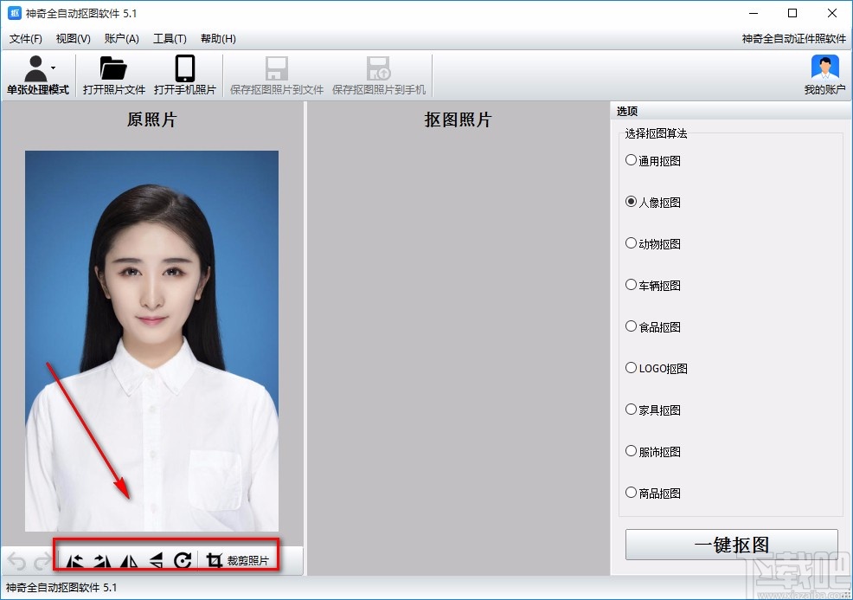Click the 抠图照片 heading

(458, 119)
